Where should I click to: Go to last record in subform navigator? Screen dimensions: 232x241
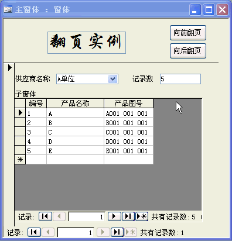(x=128, y=216)
